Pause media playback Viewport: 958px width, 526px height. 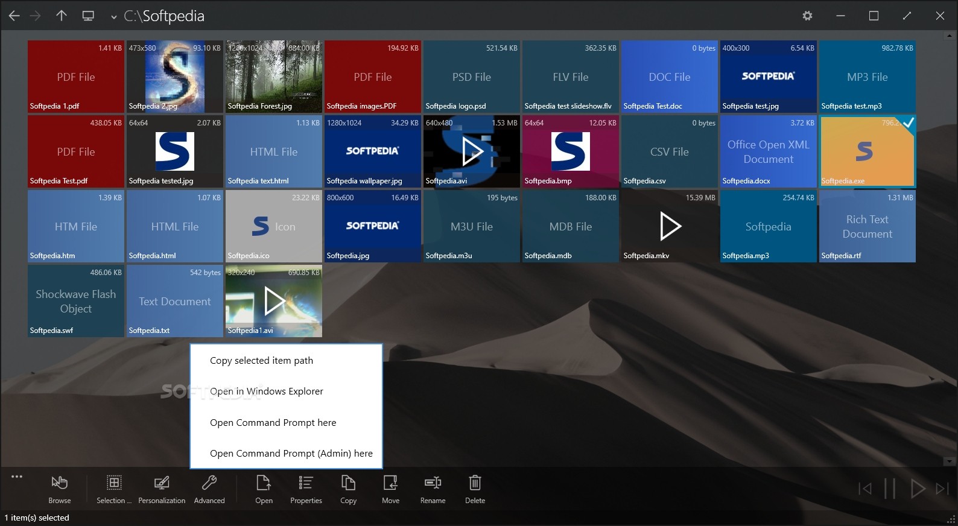(890, 489)
